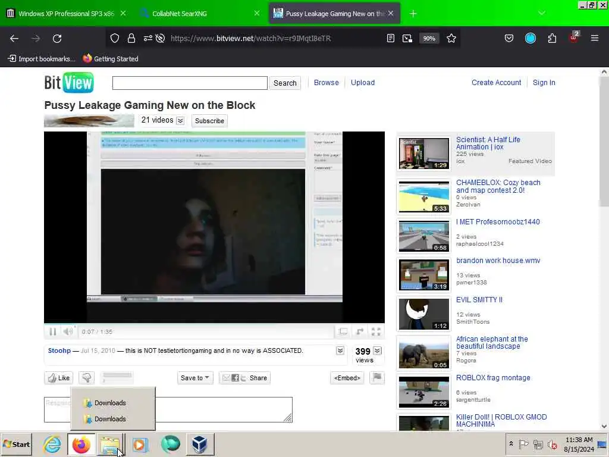This screenshot has height=457, width=609.
Task: Open the Stoohp uploader link
Action: 59,350
